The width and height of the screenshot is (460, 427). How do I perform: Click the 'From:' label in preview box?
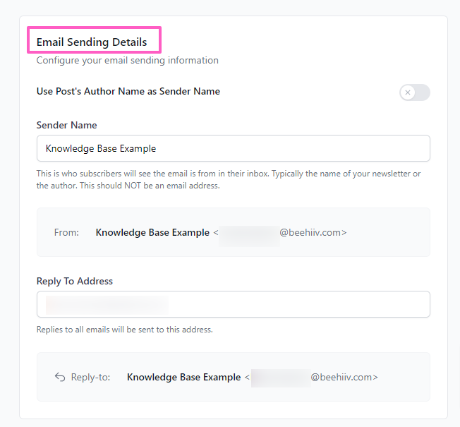(x=66, y=232)
